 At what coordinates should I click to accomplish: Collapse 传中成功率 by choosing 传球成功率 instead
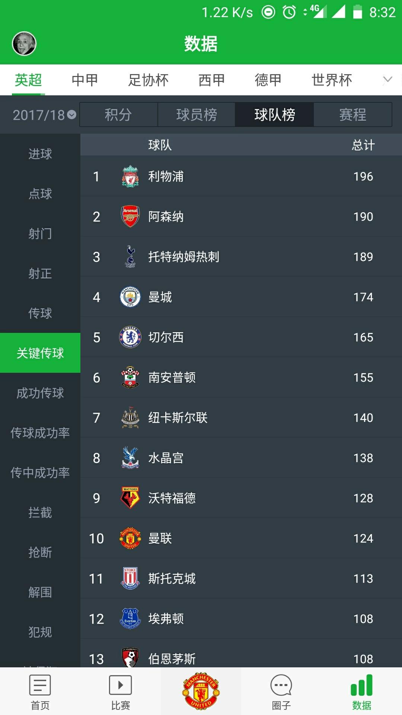tap(40, 433)
